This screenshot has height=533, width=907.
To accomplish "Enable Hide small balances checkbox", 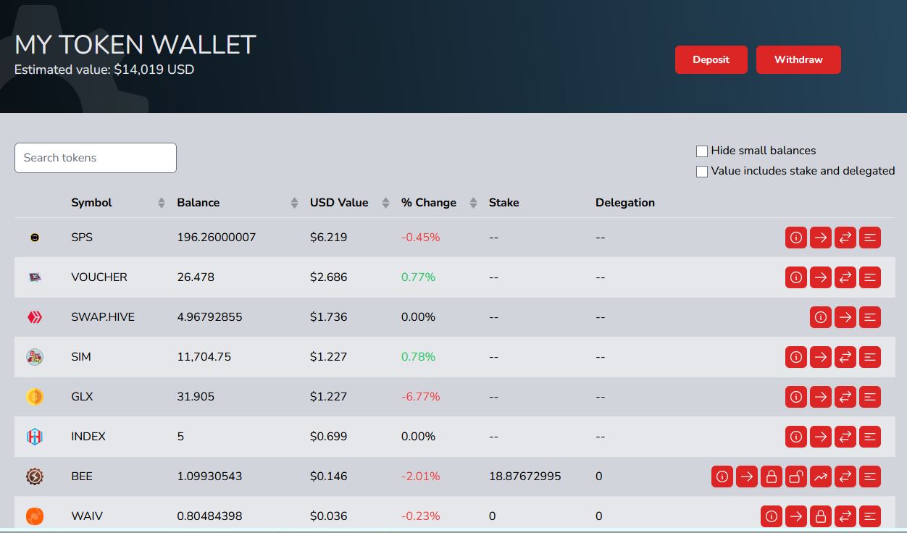I will point(702,151).
